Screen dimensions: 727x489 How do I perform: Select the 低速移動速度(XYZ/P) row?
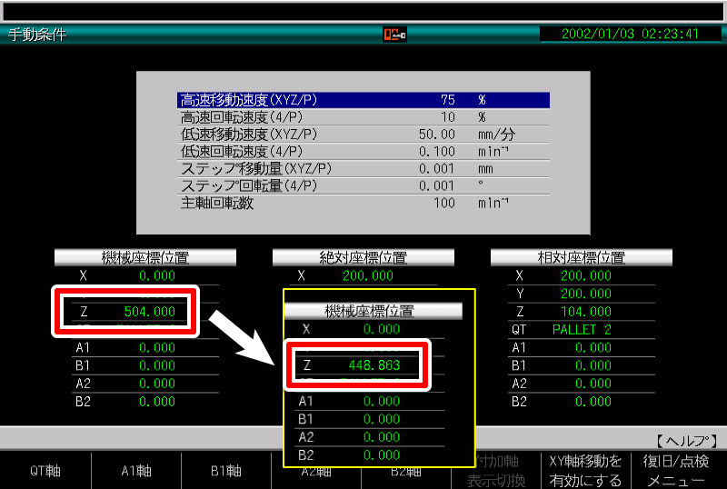[363, 135]
